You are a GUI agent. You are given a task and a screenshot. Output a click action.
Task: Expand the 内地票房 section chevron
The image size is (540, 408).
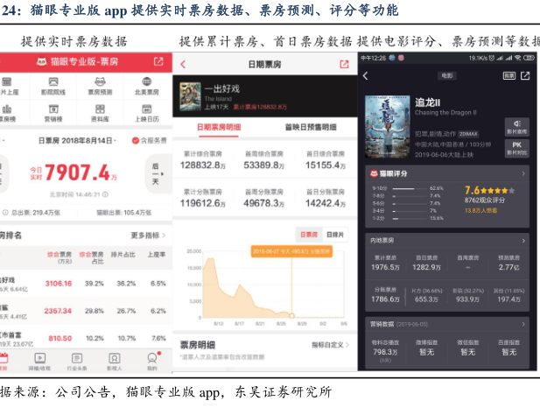click(x=523, y=241)
